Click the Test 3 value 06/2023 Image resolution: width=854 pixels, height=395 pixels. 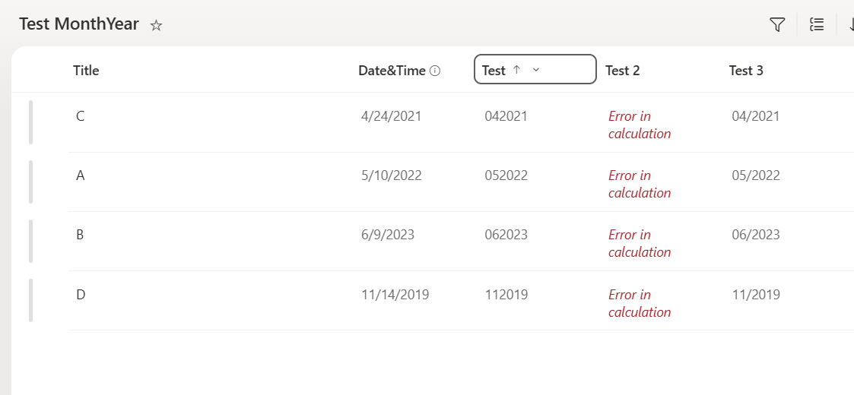(x=756, y=235)
